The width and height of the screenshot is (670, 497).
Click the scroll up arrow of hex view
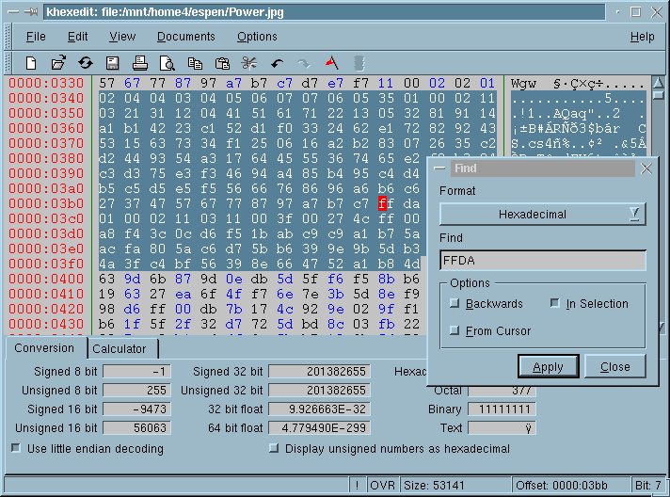[x=659, y=83]
